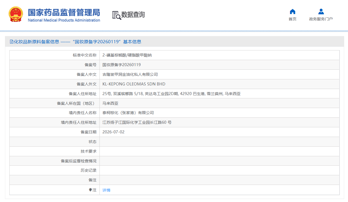
Task: Go to 首页 text link
Action: (x=292, y=19)
